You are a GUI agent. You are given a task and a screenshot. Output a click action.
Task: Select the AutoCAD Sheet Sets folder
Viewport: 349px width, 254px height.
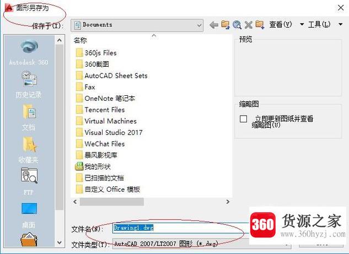coord(112,75)
